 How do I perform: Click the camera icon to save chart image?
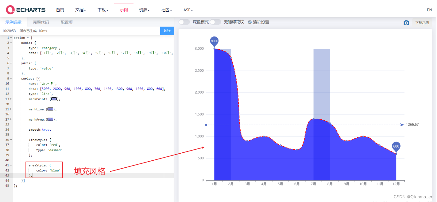tap(406, 23)
